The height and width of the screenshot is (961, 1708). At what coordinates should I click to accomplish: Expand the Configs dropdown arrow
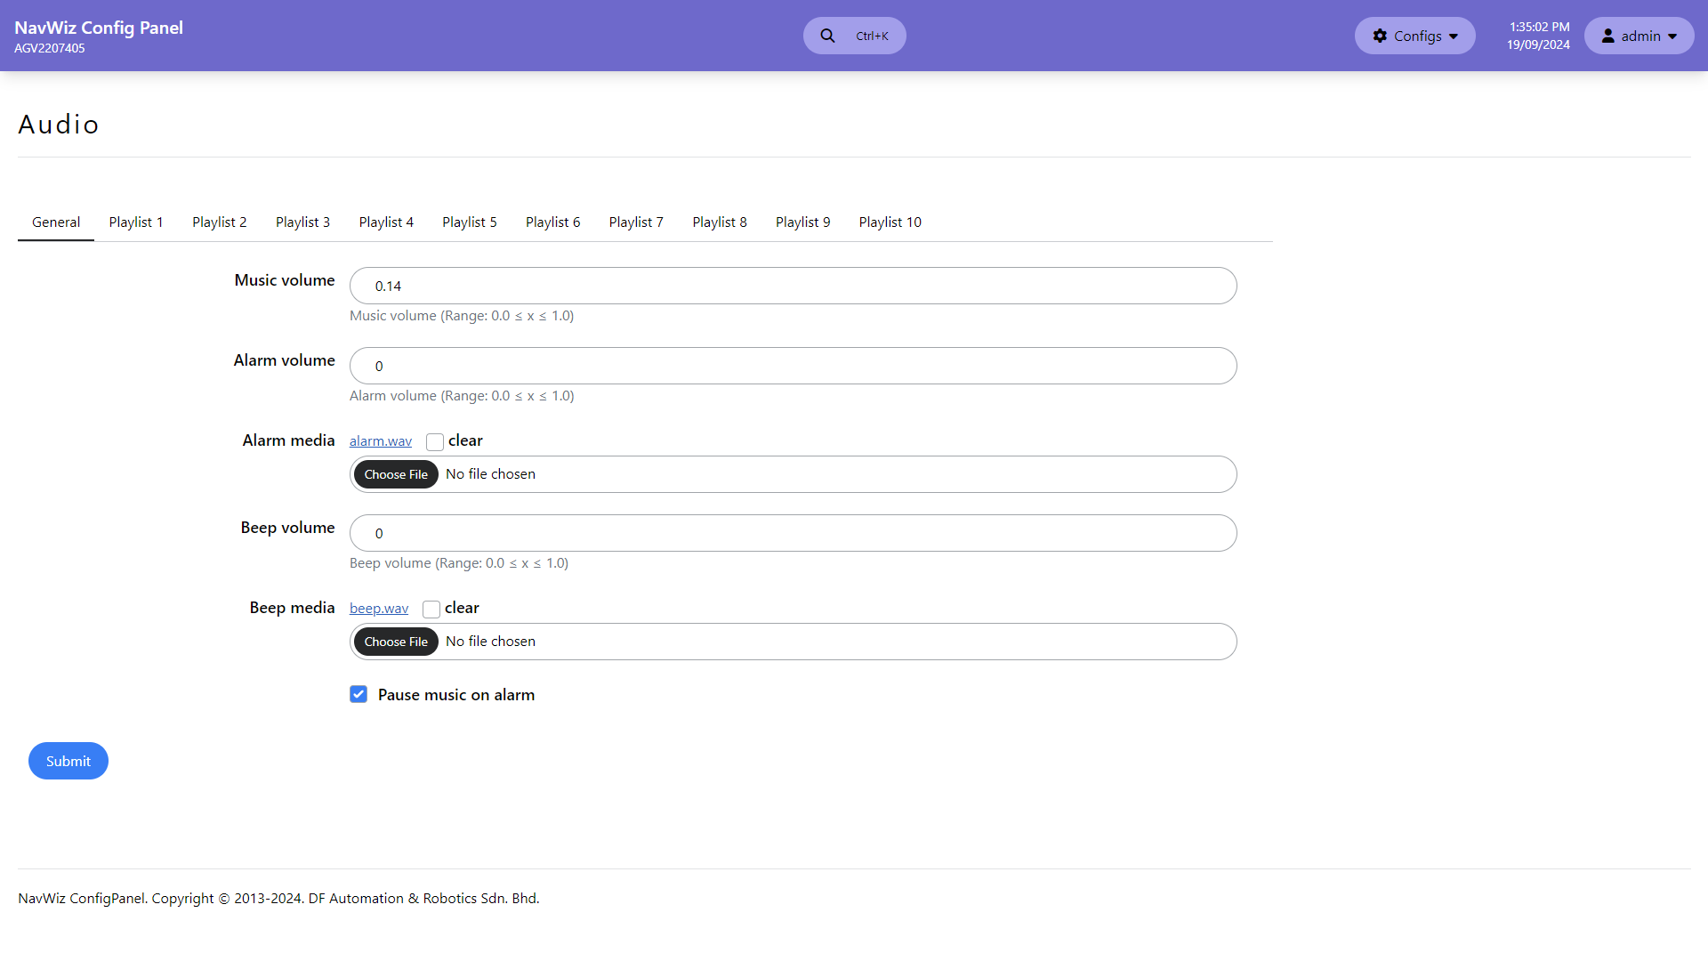pyautogui.click(x=1454, y=36)
